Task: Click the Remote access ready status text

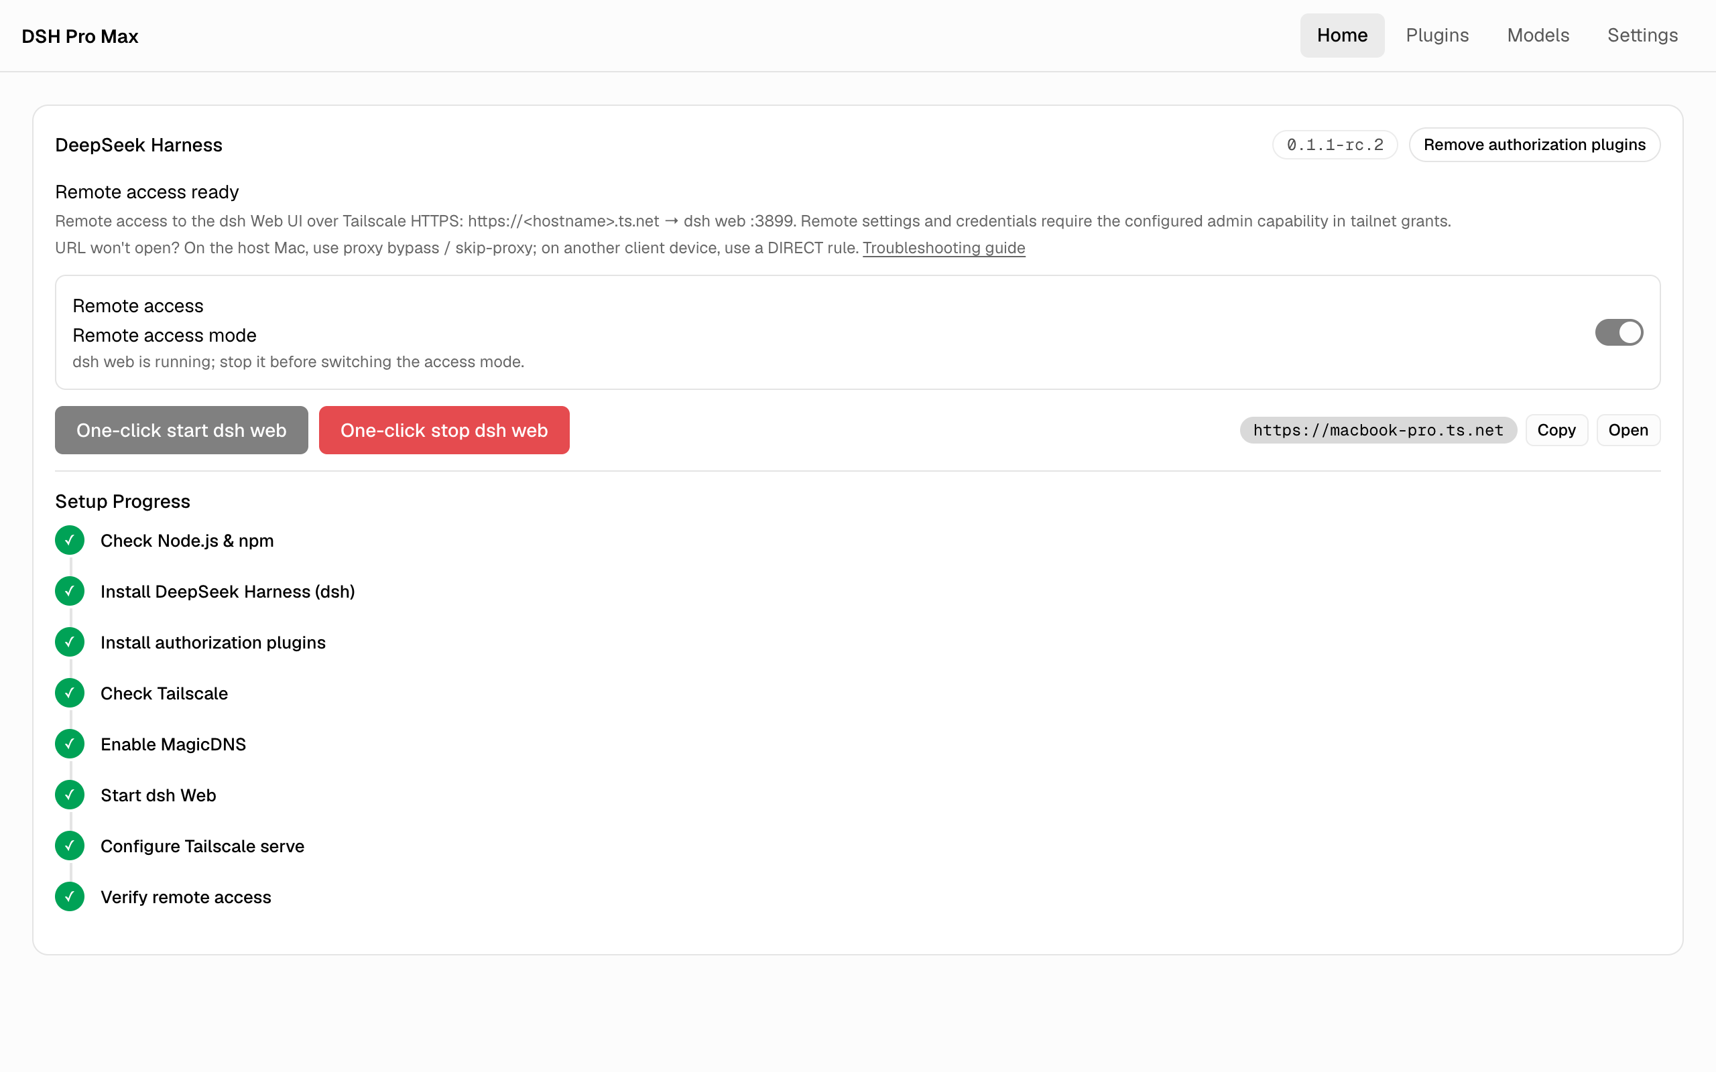Action: point(147,192)
